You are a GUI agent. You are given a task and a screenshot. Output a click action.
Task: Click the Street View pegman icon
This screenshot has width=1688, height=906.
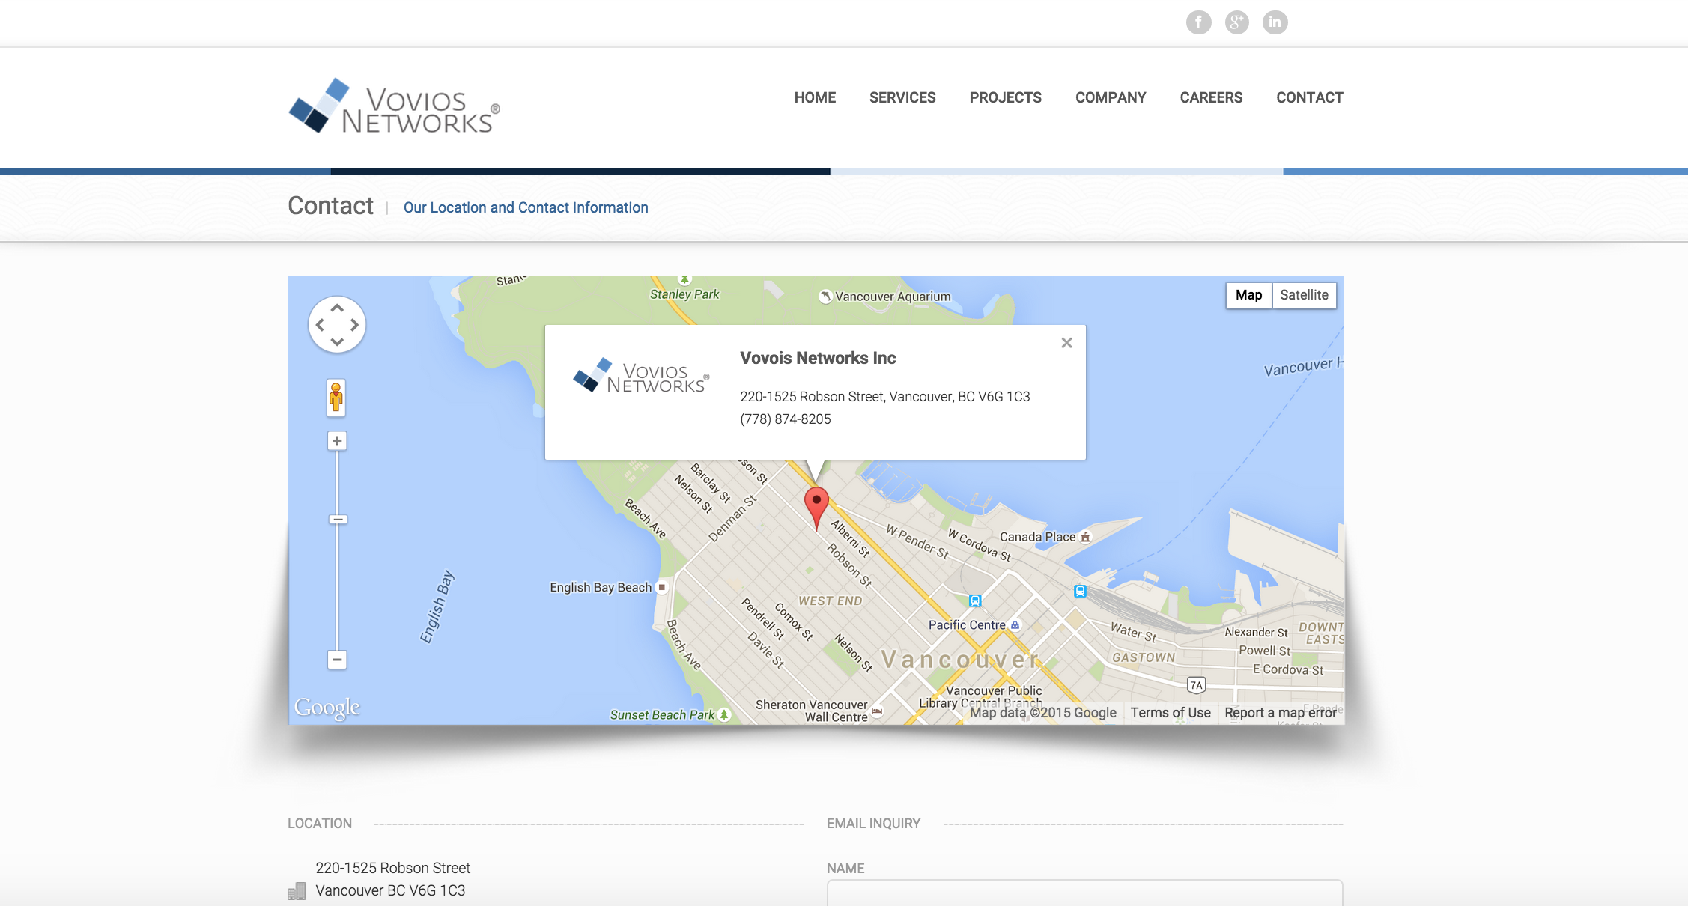[336, 397]
